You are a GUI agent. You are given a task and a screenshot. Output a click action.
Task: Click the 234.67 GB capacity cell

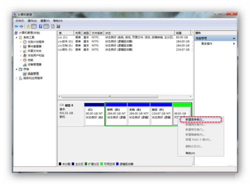pos(182,49)
